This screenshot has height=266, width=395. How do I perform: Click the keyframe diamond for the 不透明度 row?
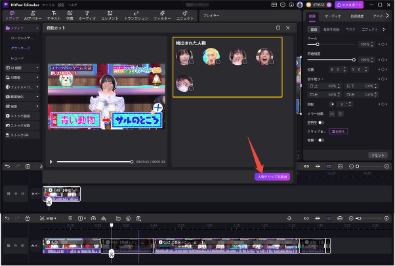point(383,60)
